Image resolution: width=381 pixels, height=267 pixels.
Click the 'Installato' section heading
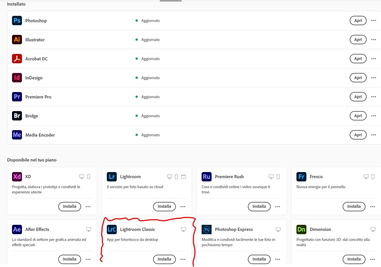16,4
